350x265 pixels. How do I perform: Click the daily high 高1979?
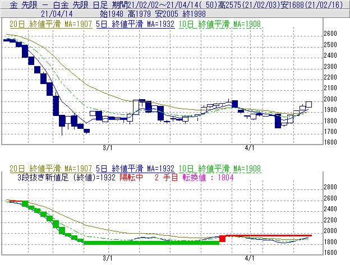click(139, 14)
